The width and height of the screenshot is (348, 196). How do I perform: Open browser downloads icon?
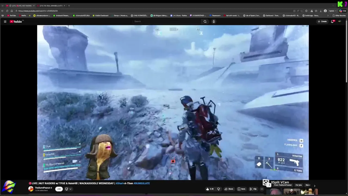[x=321, y=11]
